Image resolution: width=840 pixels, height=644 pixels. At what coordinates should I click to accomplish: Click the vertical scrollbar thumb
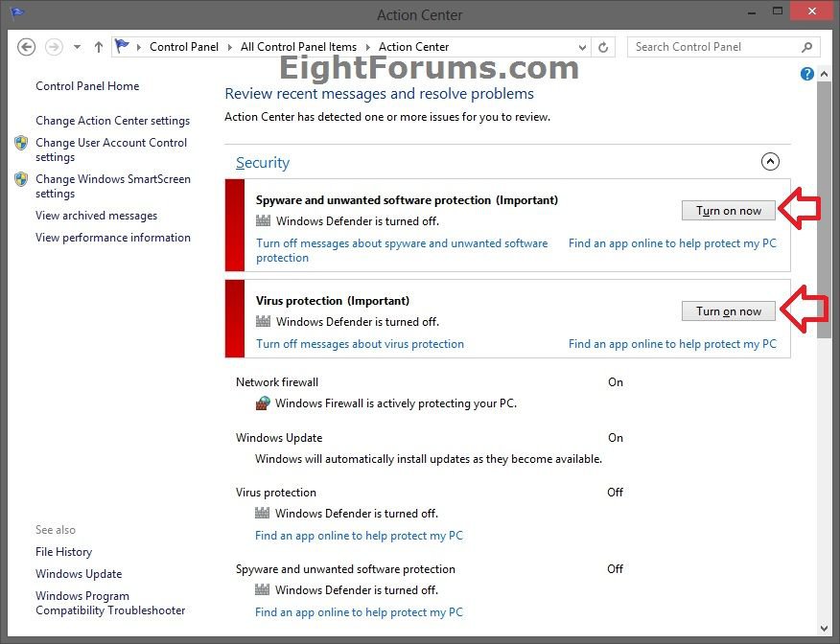[x=824, y=209]
